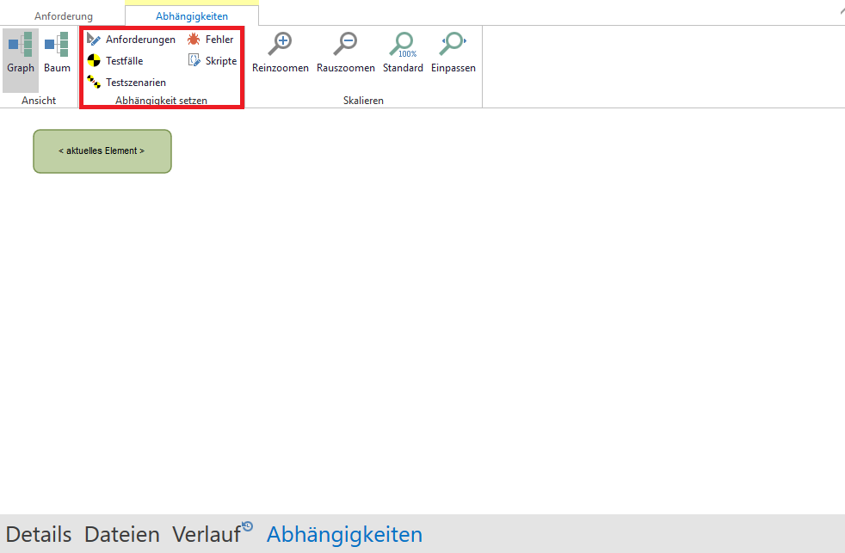Click the clock icon beside Verlauf
845x553 pixels.
[248, 526]
